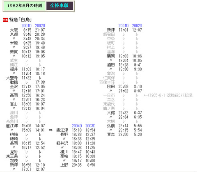197x172 pixels.
Task: Click the 金沢 station name
Action: point(14,87)
